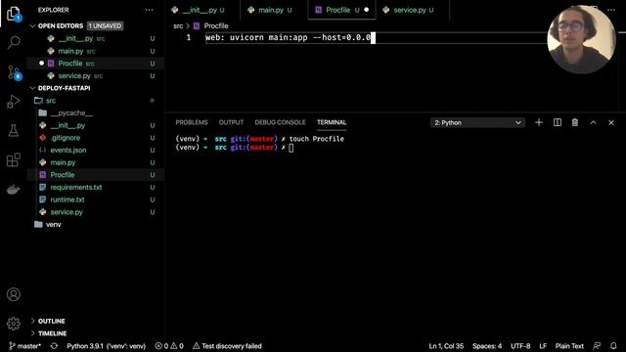Viewport: 626px width, 352px height.
Task: Change indentation via Spaces: 4
Action: [487, 346]
